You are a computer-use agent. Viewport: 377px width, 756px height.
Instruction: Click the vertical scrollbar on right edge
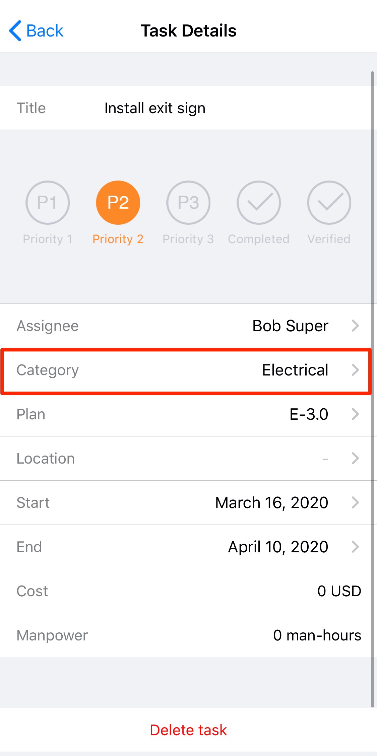tap(372, 389)
